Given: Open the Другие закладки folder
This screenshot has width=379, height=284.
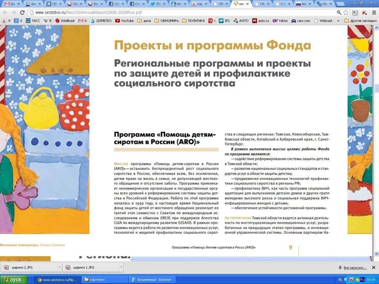Looking at the screenshot, I should [x=360, y=21].
